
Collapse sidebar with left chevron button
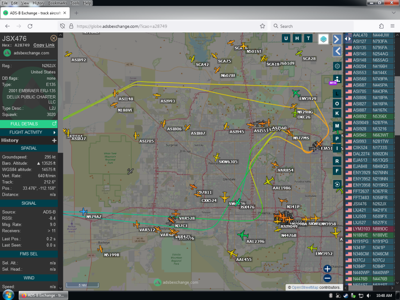(337, 52)
